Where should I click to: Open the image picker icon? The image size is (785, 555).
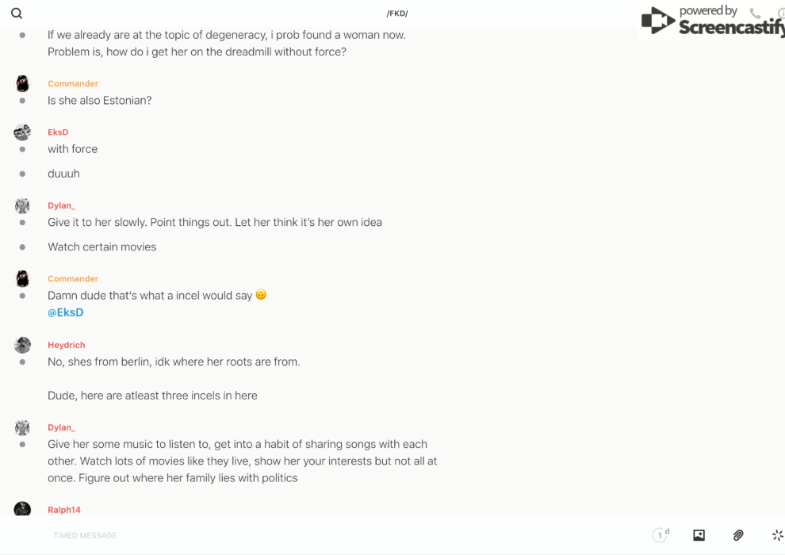pyautogui.click(x=699, y=535)
